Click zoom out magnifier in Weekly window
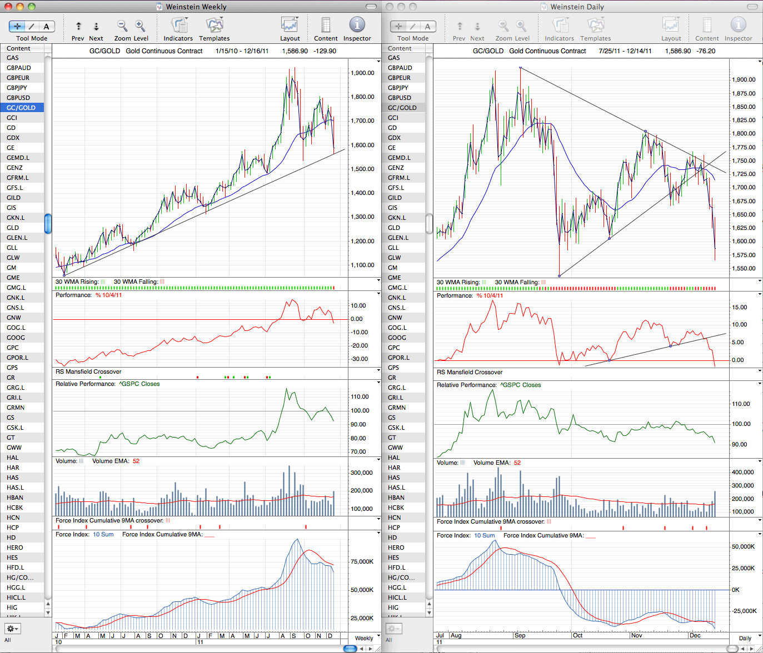Viewport: 763px width, 653px height. (122, 26)
